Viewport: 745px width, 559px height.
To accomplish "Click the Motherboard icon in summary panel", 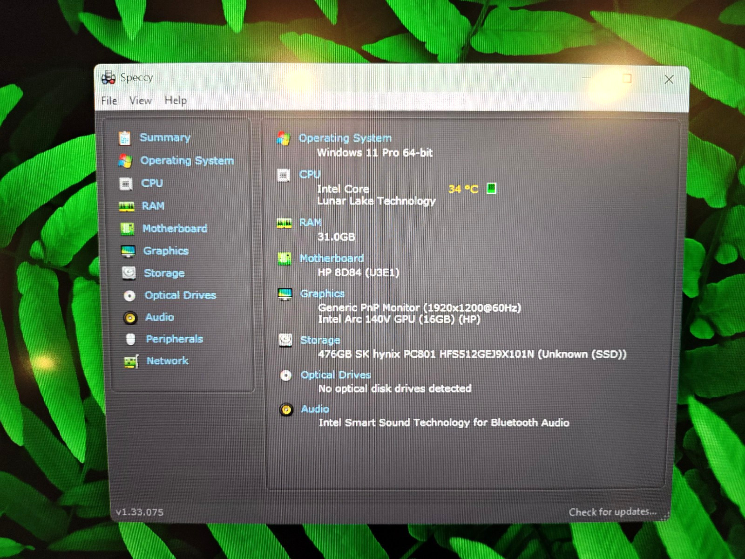I will (x=284, y=259).
